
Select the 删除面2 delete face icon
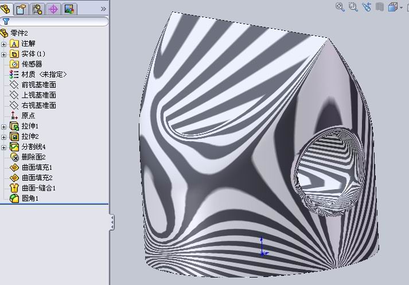(14, 157)
